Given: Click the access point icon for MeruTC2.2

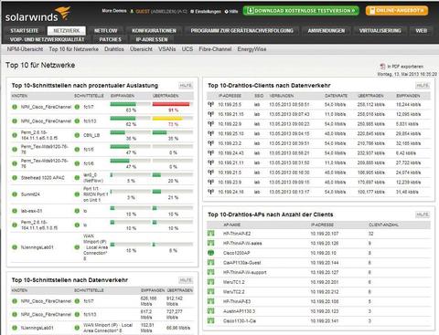Looking at the screenshot, I should click(210, 292).
